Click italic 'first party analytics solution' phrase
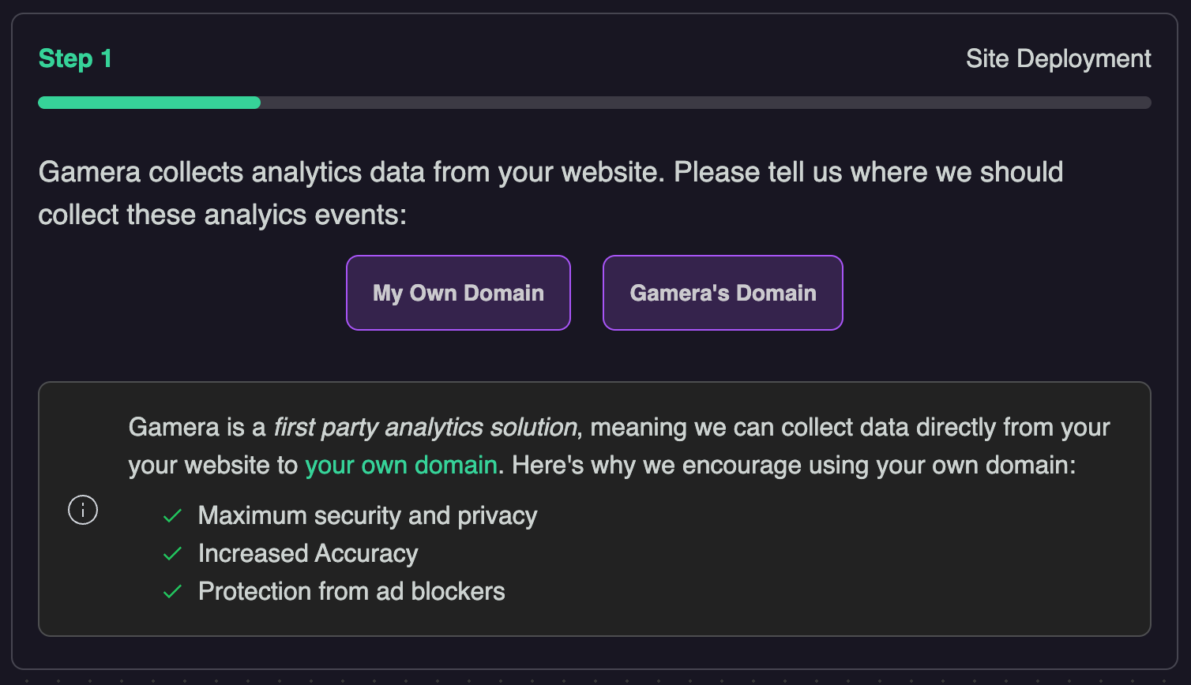 pos(425,427)
